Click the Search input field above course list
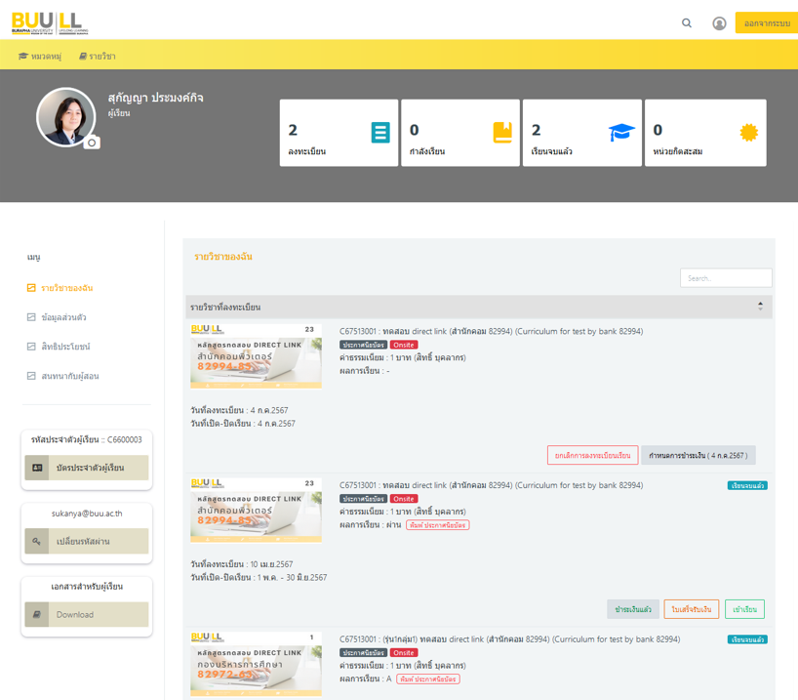Screen dimensions: 798x700 (x=726, y=278)
